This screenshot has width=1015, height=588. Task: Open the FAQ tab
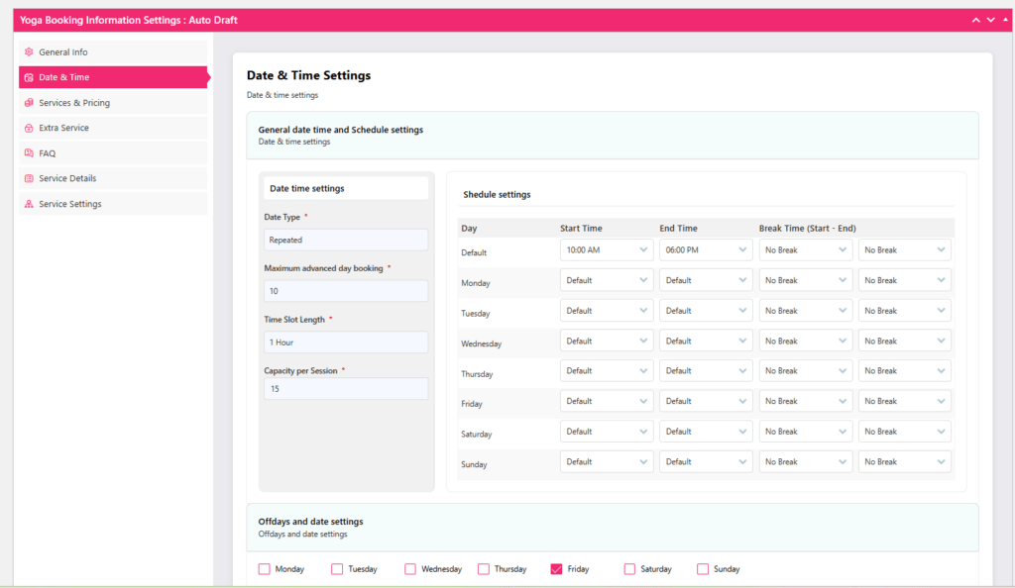click(113, 153)
